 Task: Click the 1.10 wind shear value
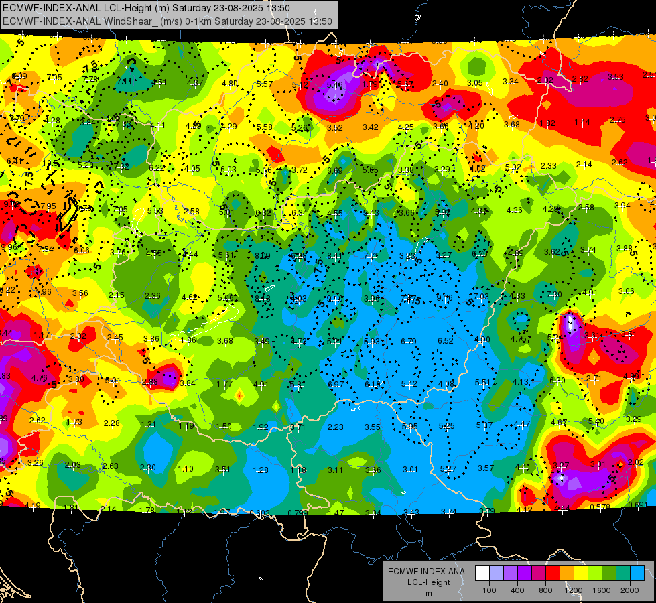[186, 469]
